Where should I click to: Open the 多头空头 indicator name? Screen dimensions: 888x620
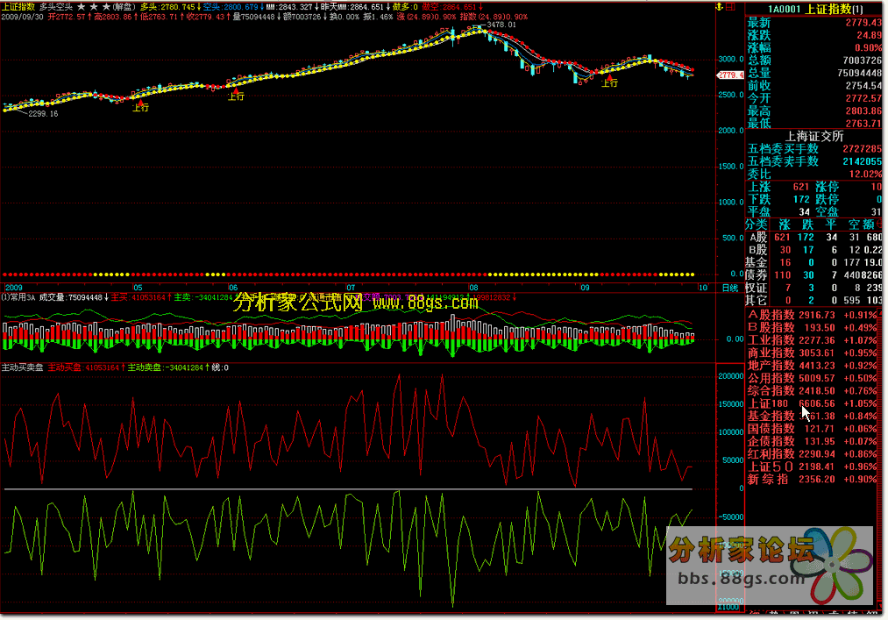[56, 7]
